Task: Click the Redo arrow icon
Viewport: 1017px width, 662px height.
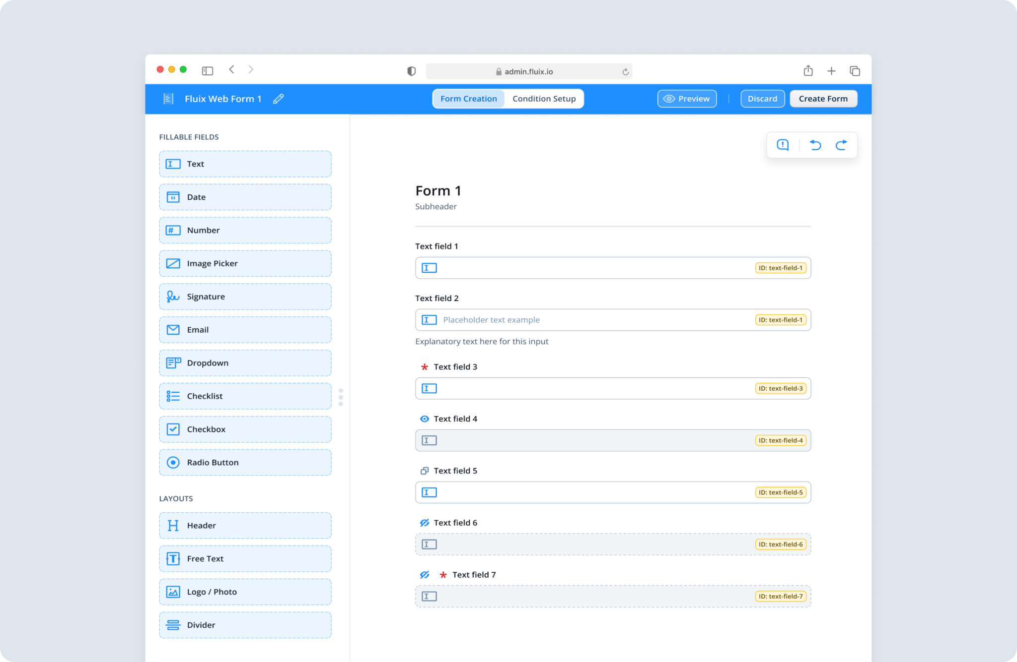Action: 842,145
